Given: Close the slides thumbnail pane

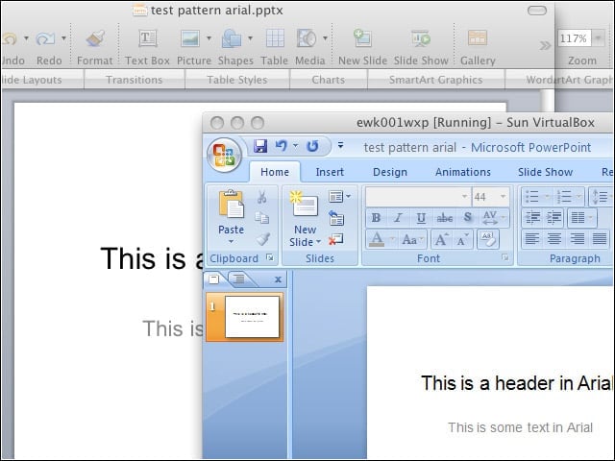Looking at the screenshot, I should pos(278,279).
